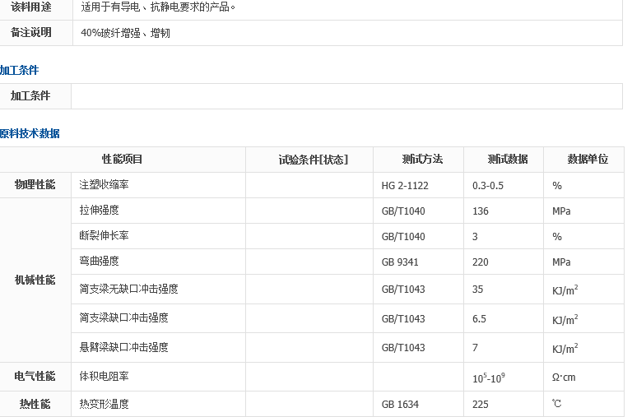Click the HG 2-1122 test method cell
This screenshot has height=417, width=632.
[x=405, y=186]
